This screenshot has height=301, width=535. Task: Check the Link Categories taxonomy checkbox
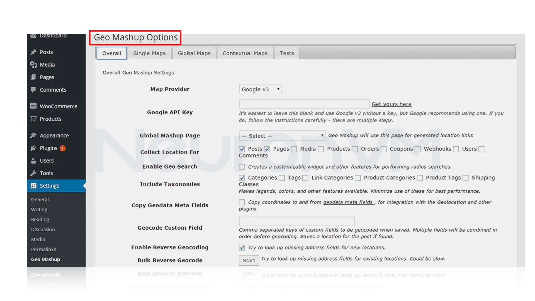[305, 178]
